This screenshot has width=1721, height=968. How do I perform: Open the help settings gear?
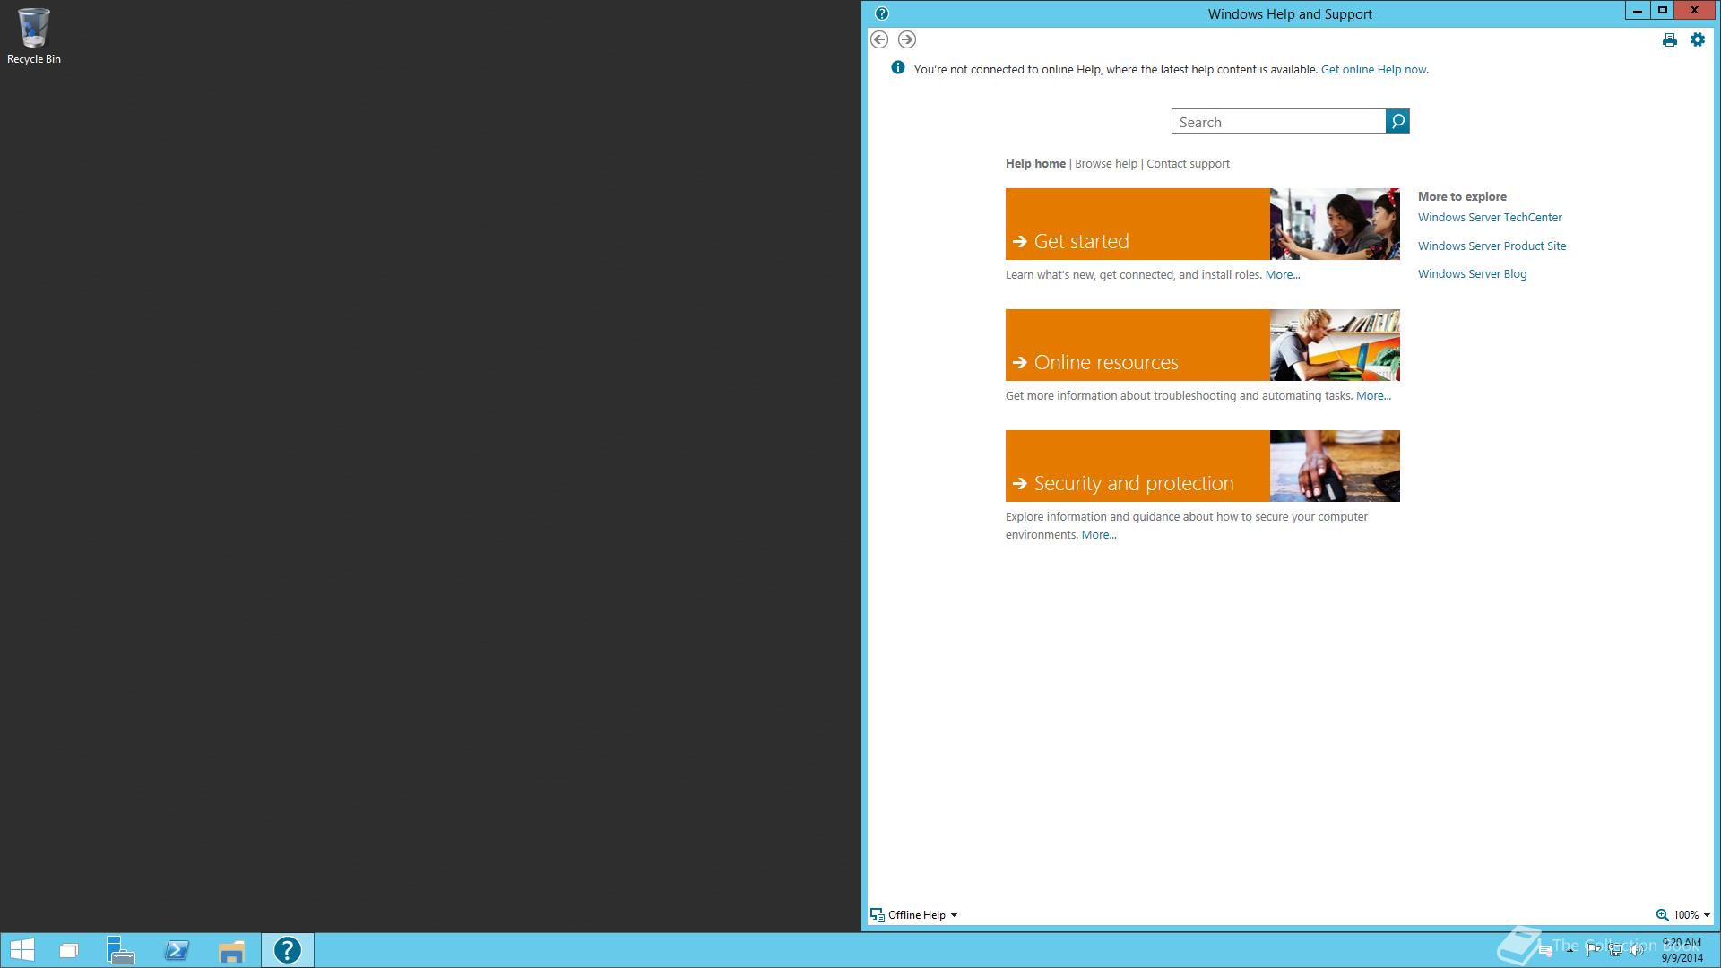1698,39
